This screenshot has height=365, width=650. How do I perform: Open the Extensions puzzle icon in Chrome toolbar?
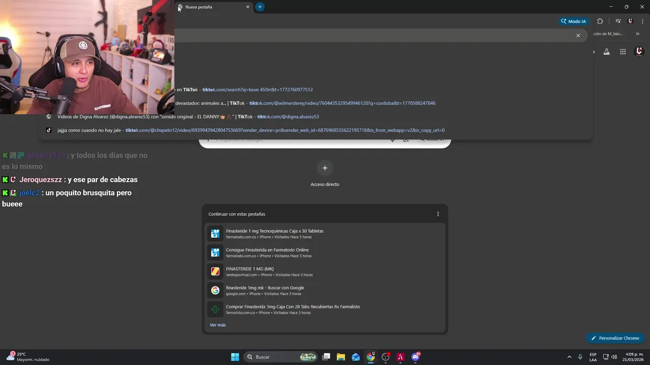pos(600,21)
